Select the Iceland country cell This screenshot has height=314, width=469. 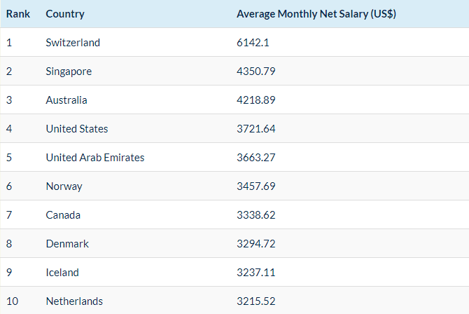pos(62,273)
